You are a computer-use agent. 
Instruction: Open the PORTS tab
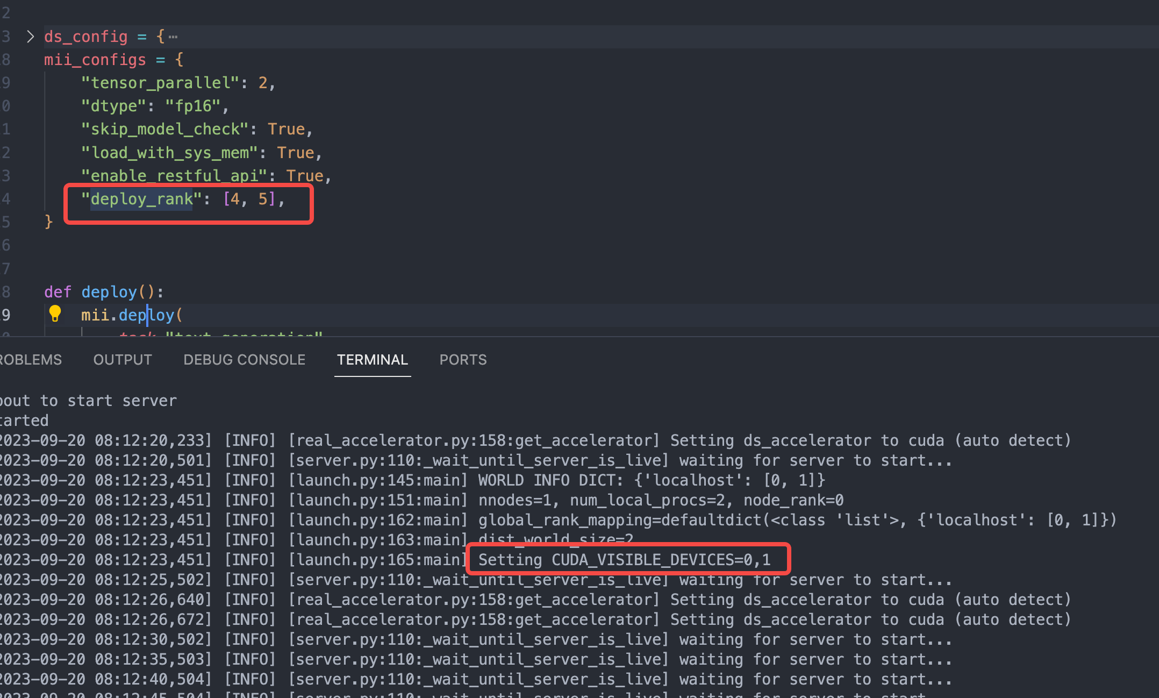click(462, 360)
